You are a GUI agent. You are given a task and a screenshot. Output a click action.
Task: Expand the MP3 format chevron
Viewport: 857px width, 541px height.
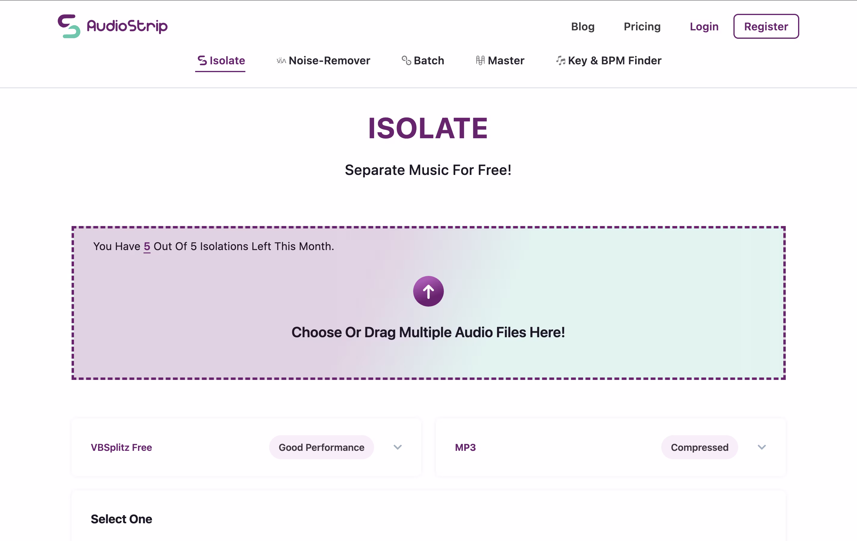click(762, 447)
